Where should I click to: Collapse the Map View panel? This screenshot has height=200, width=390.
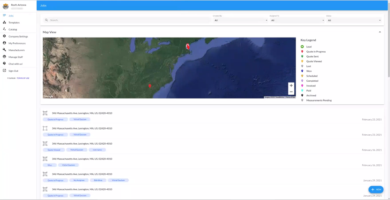[x=380, y=32]
